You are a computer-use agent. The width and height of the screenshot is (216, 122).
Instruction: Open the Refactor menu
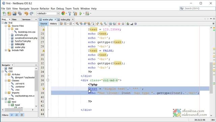point(45,8)
